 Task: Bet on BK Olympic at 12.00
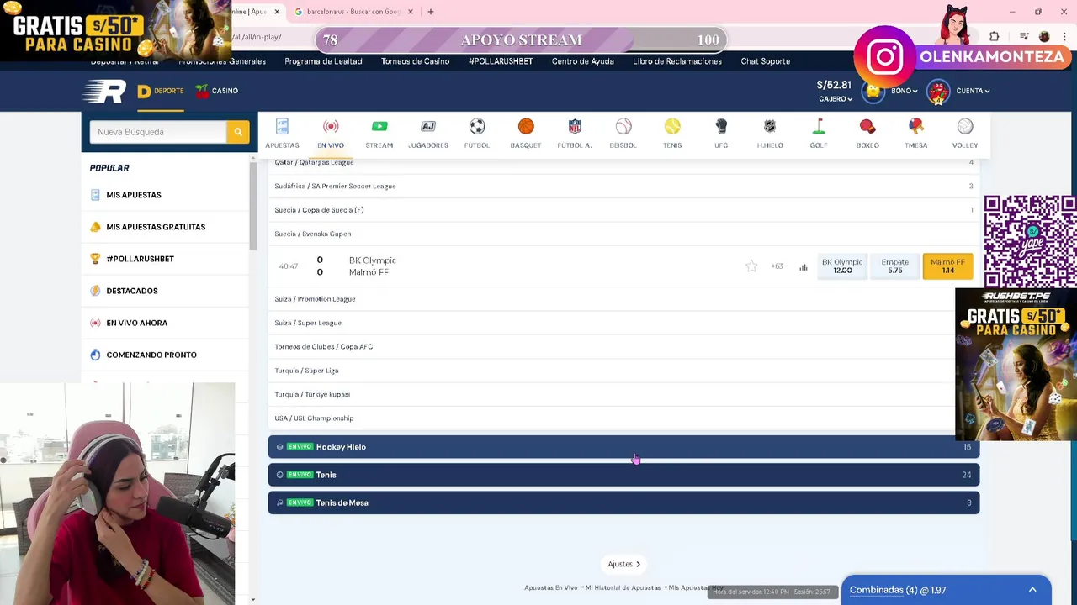pyautogui.click(x=842, y=266)
